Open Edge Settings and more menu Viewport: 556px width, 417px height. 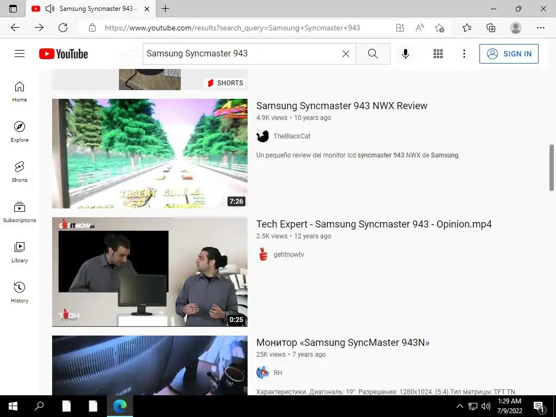[540, 28]
